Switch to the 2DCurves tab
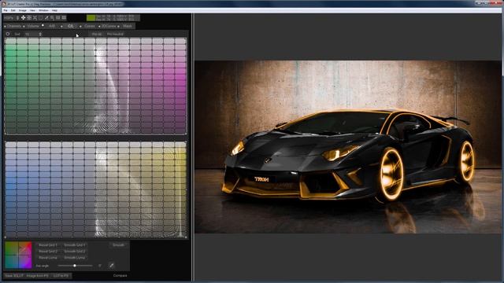Viewport: 504px width, 283px height. [x=109, y=26]
